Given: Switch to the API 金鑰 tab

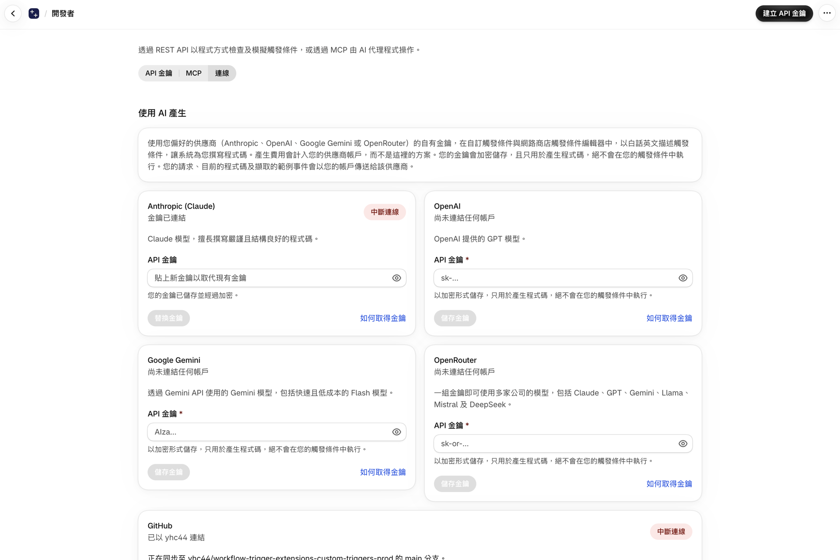Looking at the screenshot, I should tap(158, 73).
